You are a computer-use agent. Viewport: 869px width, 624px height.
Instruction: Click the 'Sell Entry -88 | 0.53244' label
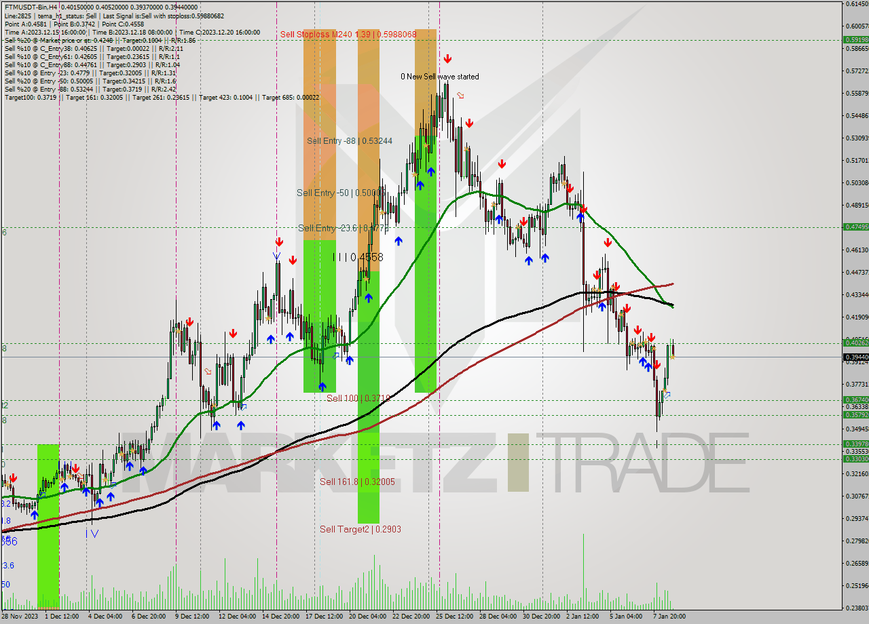(349, 140)
